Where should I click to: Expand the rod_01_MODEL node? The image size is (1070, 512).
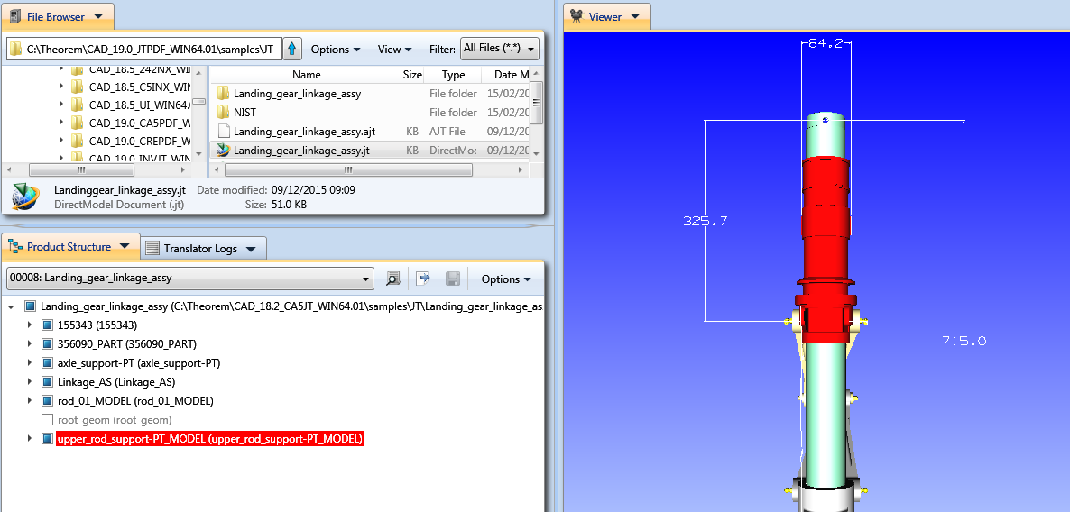[30, 400]
